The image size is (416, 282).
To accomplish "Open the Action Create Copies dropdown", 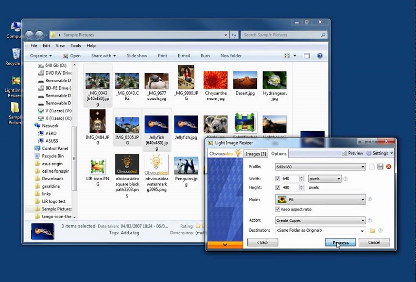I will point(320,220).
